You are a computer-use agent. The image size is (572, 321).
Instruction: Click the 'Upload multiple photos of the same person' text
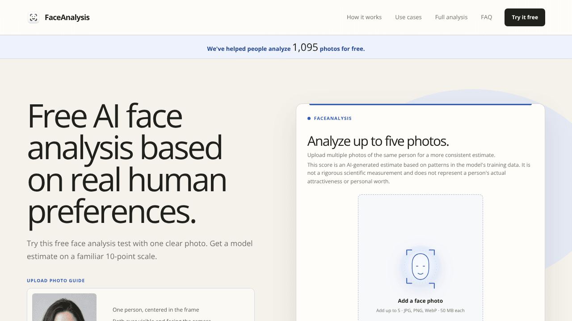401,155
